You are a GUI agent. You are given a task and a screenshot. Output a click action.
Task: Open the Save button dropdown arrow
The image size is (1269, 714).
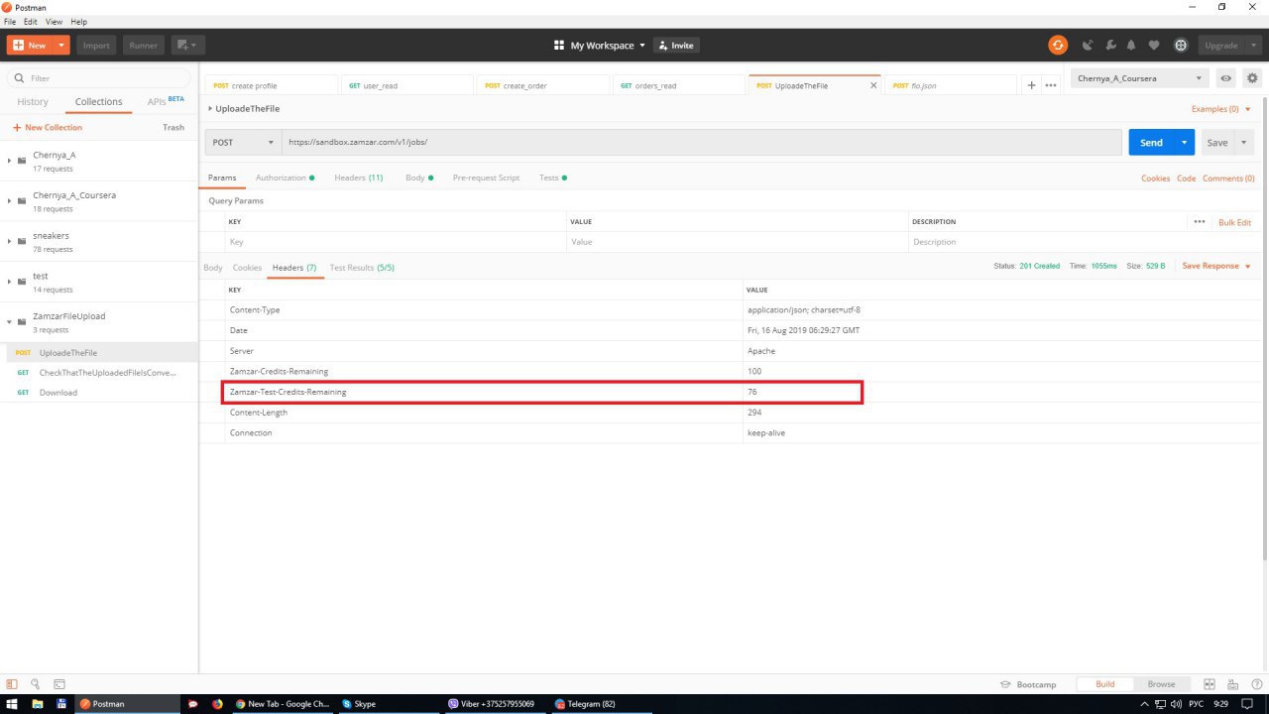(1244, 142)
